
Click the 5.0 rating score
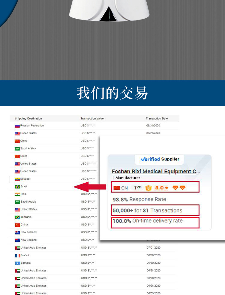click(x=159, y=188)
